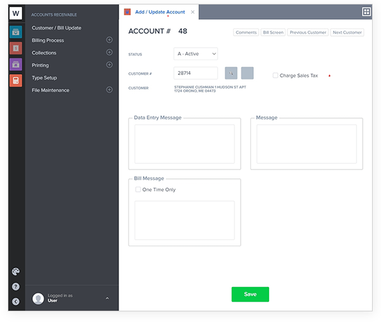Open the purple storefront module icon
This screenshot has height=328, width=381.
point(16,65)
